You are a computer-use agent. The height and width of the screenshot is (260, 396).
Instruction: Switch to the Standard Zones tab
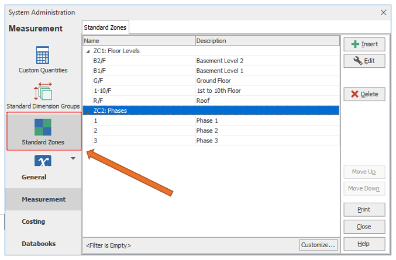coord(105,27)
